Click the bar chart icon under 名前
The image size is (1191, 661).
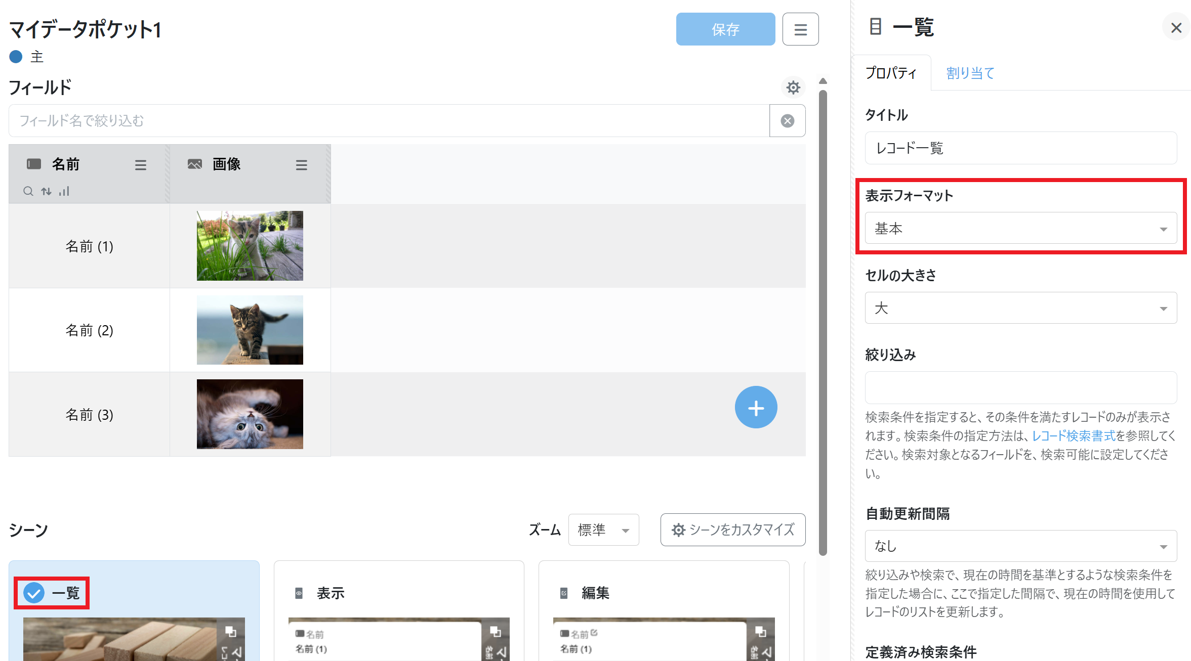(x=64, y=191)
